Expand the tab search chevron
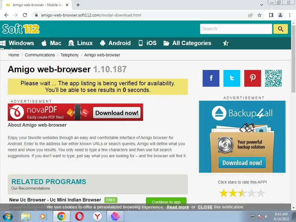The width and height of the screenshot is (296, 222). tap(261, 5)
